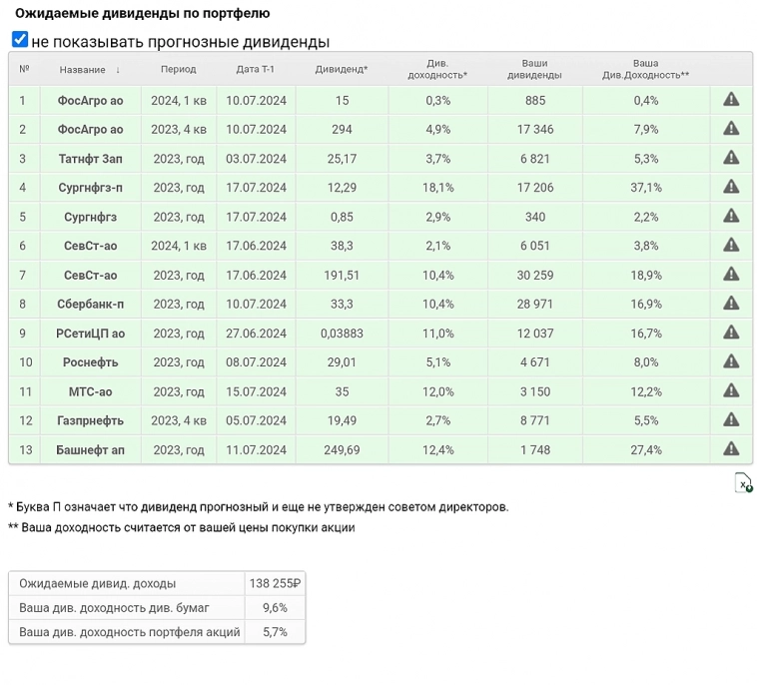Click the Ваша Див.Доходность** column header
Screen dimensions: 757x685
tap(646, 69)
